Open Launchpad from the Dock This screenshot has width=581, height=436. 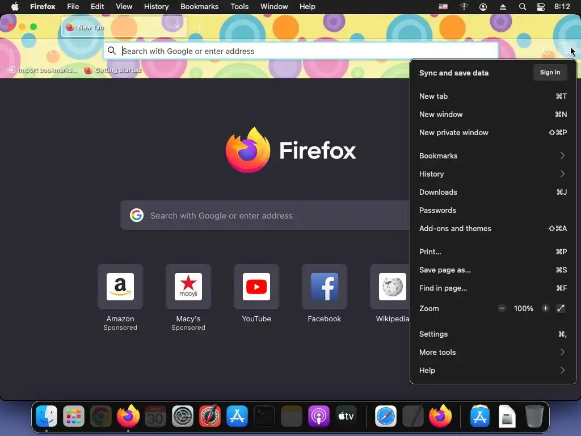pos(74,416)
